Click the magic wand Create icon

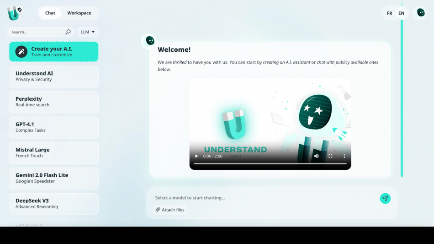(21, 52)
